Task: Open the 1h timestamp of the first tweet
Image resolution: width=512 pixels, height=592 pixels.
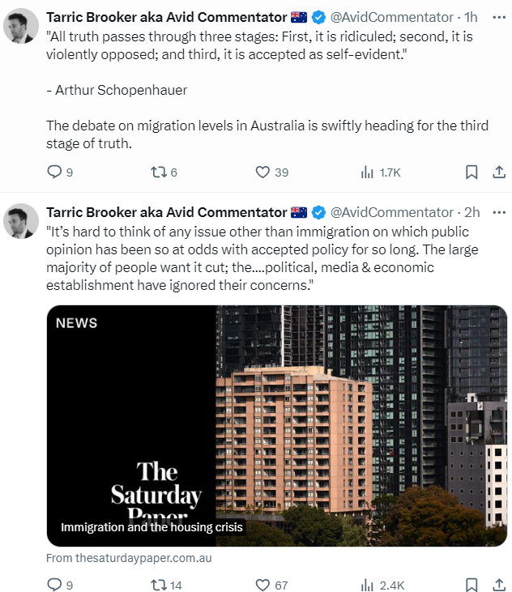Action: [471, 17]
